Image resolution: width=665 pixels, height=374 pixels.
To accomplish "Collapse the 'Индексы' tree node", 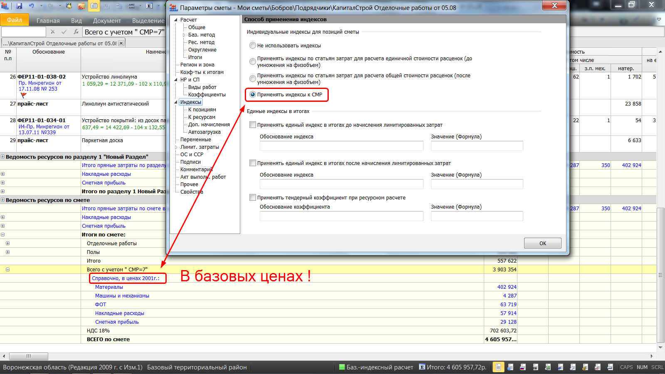I will (176, 102).
